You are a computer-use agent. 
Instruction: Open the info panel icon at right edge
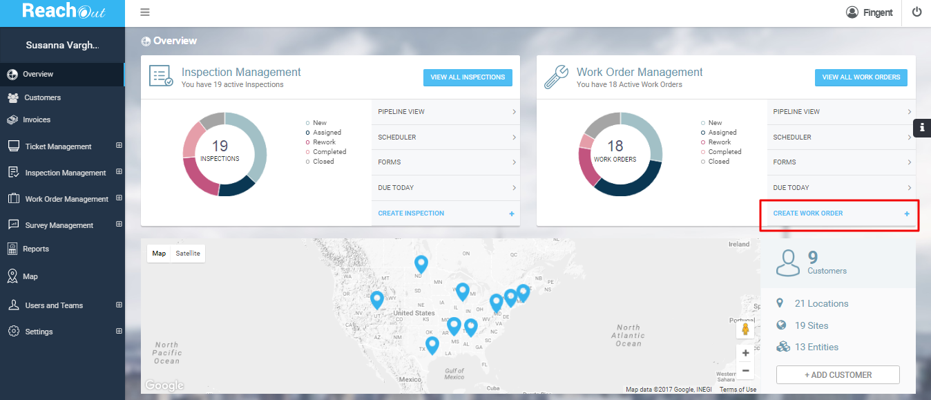click(922, 127)
